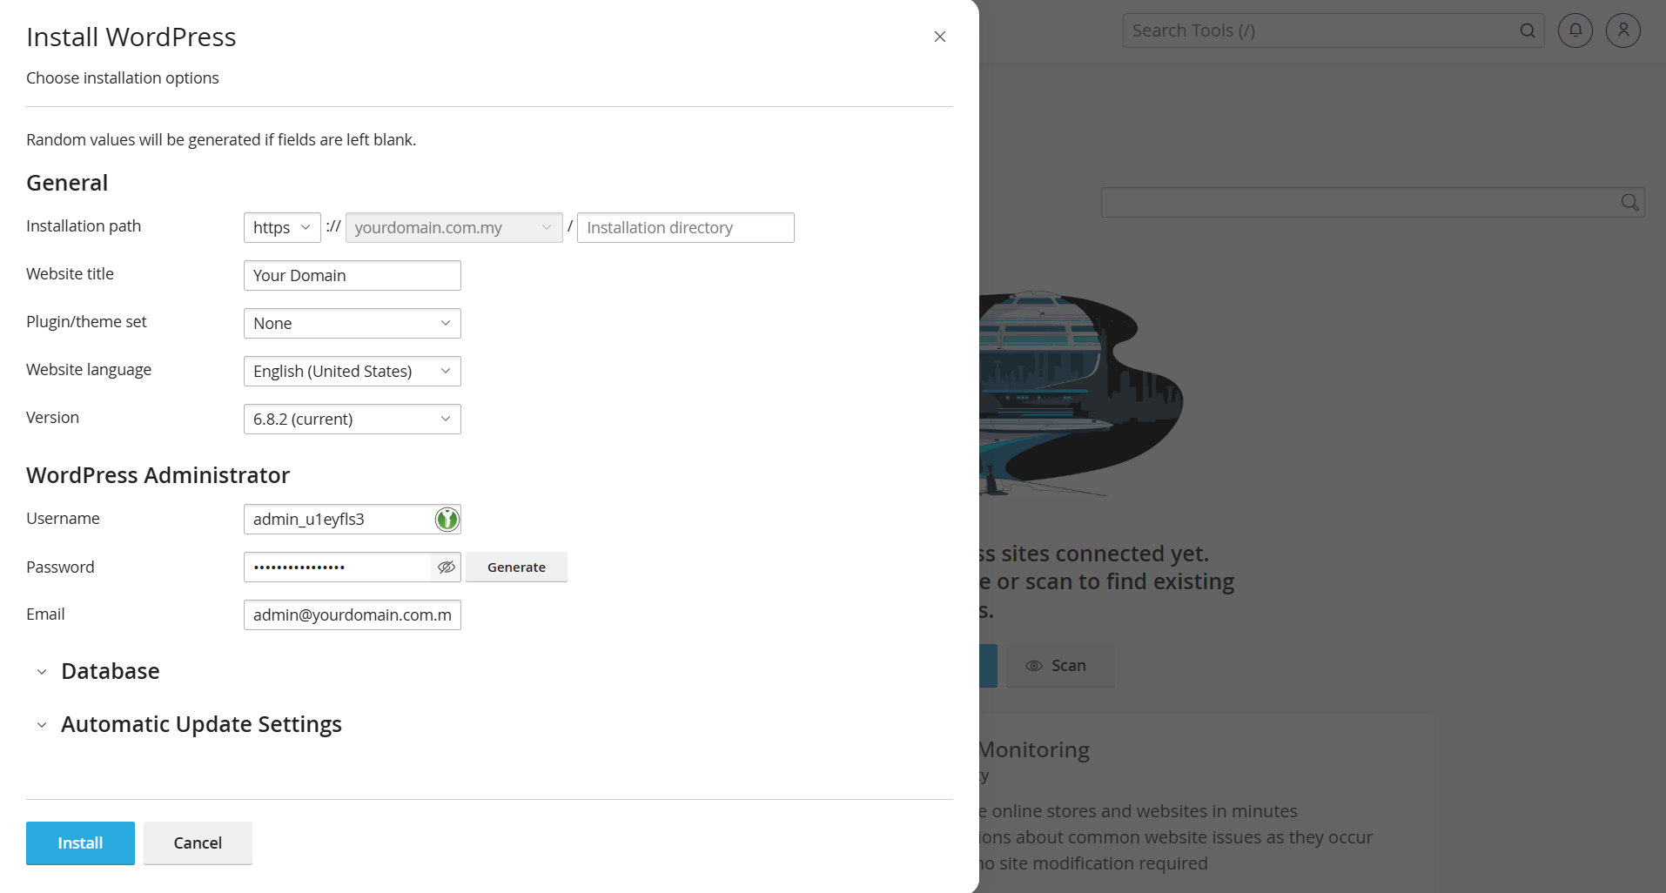This screenshot has height=893, width=1666.
Task: Expand Automatic Update Settings section
Action: [x=201, y=724]
